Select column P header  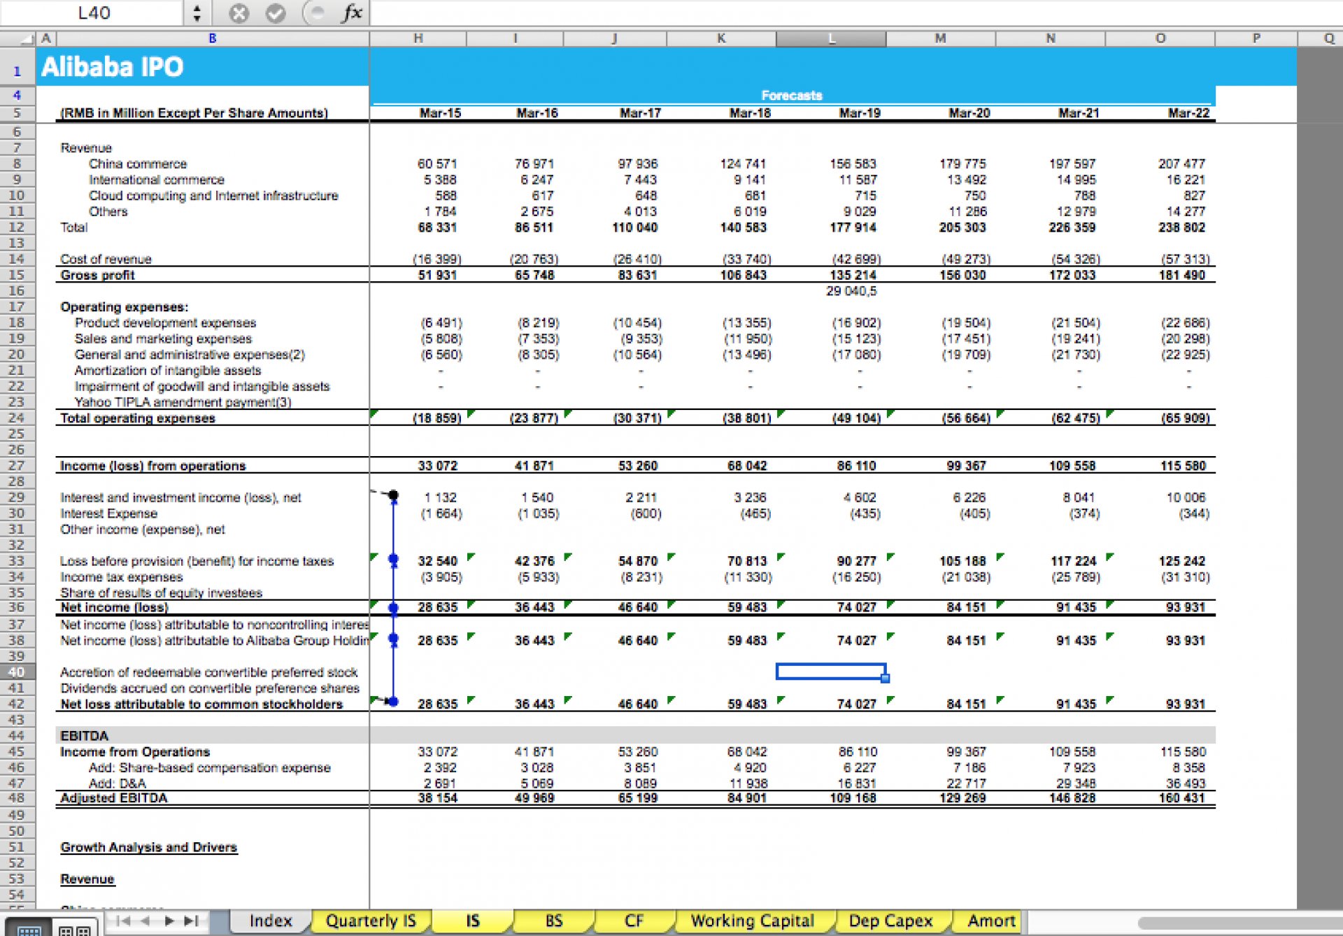tap(1256, 38)
